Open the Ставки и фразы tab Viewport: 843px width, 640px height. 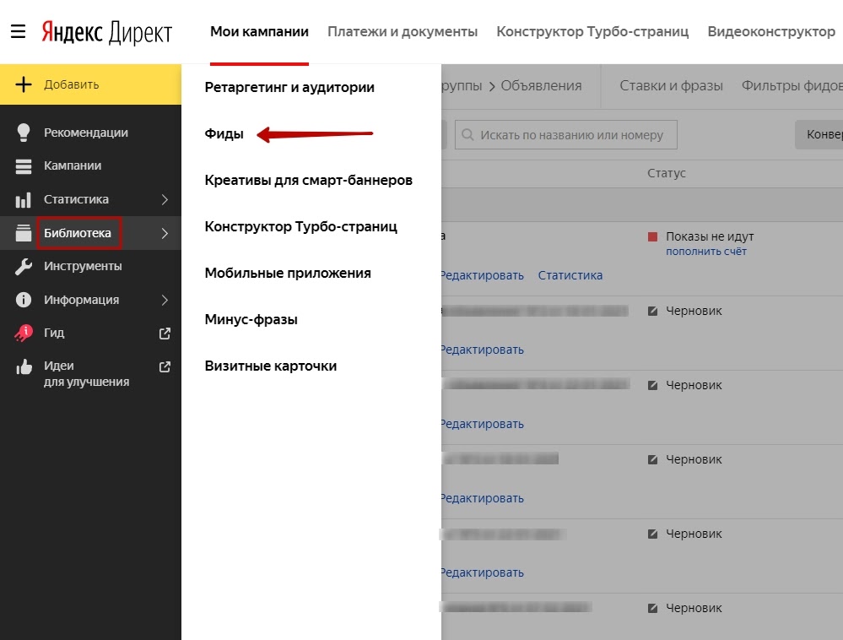(671, 86)
